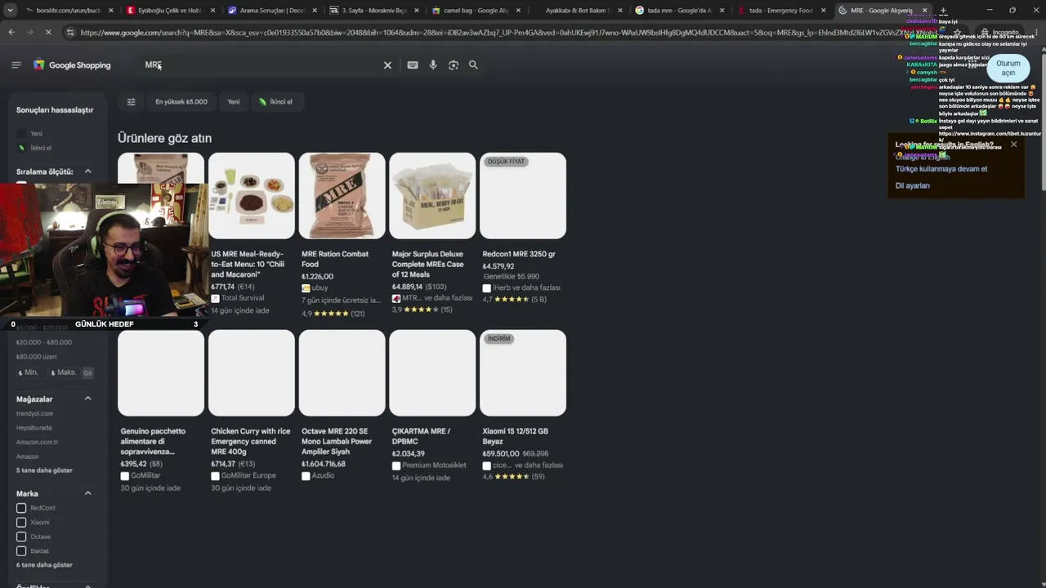This screenshot has width=1046, height=588.
Task: Open the Octave MRE 220 SE listing
Action: click(x=342, y=406)
